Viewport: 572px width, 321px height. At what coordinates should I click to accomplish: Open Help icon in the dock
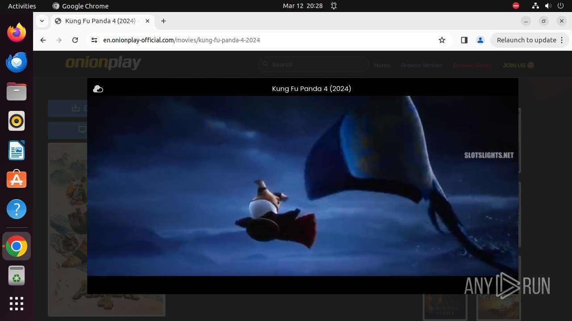[17, 209]
